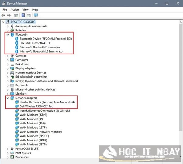This screenshot has width=183, height=164.
Task: Click the Mice and pointing devices icon
Action: [x=12, y=89]
